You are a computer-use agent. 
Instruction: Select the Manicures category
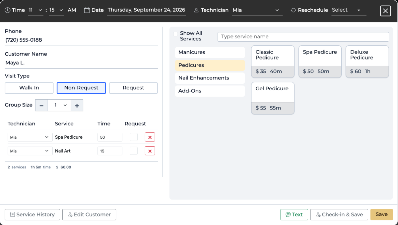(210, 52)
